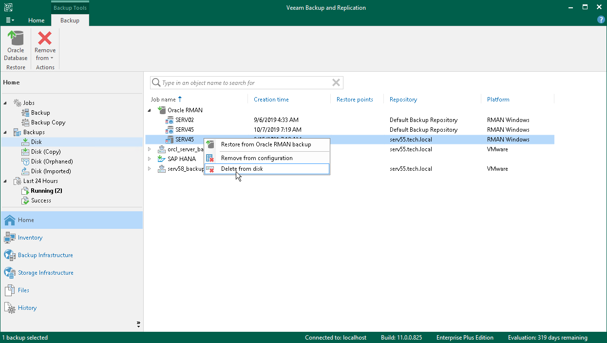The image size is (607, 343).
Task: Choose Restore from Oracle RMAN backup
Action: 266,144
